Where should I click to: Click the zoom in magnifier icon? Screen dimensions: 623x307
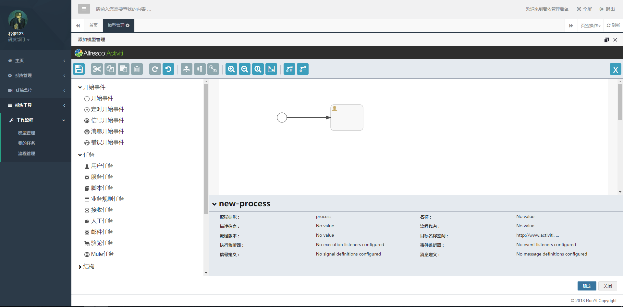[x=231, y=69]
